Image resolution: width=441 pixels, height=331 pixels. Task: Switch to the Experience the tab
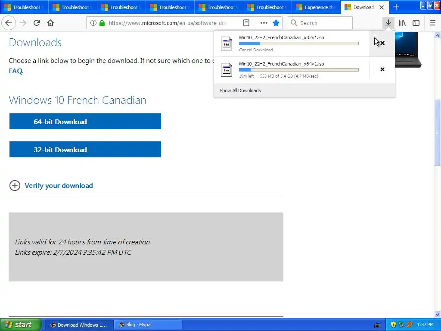pyautogui.click(x=316, y=7)
